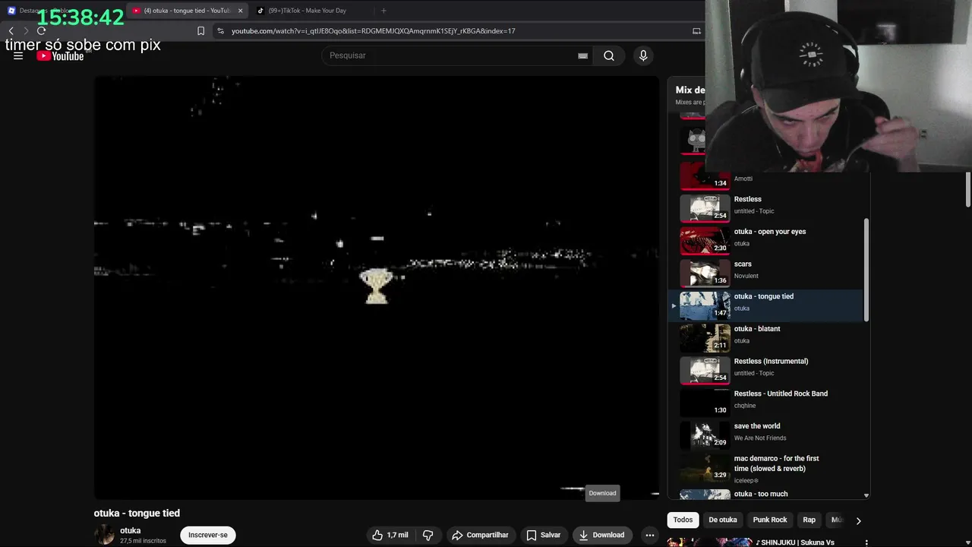Go back with the browser back arrow
This screenshot has height=547, width=972.
pyautogui.click(x=11, y=31)
